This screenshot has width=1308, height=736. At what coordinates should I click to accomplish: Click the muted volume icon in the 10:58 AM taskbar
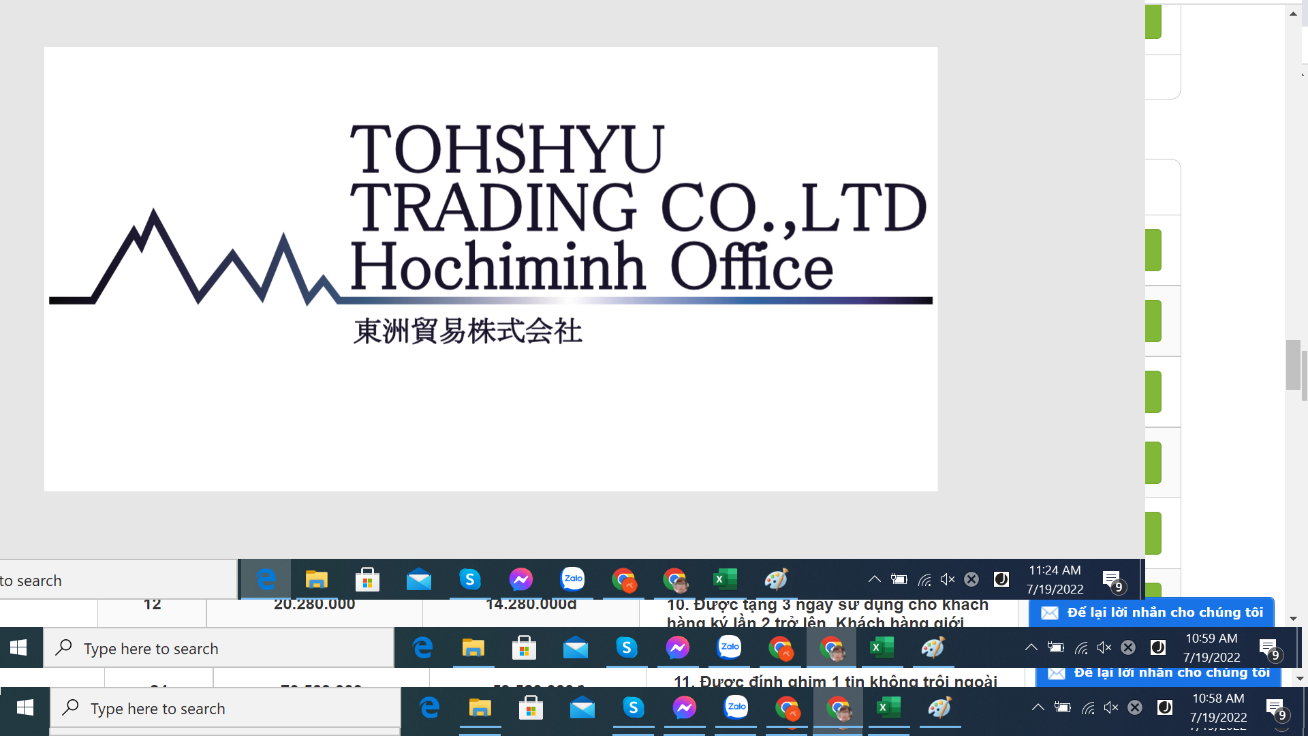coord(1111,707)
